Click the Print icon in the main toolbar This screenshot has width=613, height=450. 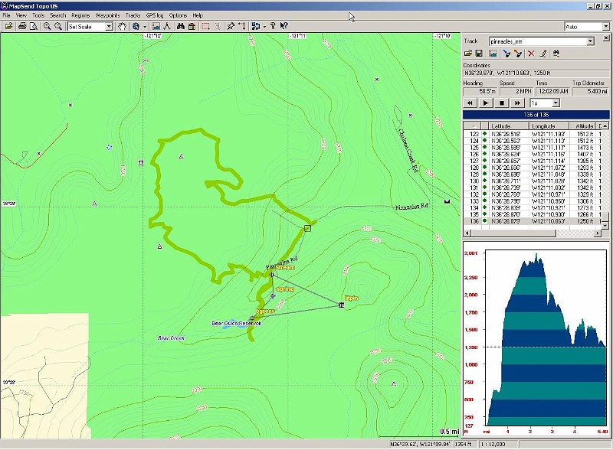point(22,26)
